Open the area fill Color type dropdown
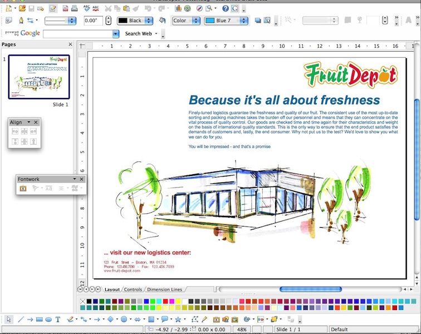This screenshot has height=334, width=421. point(195,21)
